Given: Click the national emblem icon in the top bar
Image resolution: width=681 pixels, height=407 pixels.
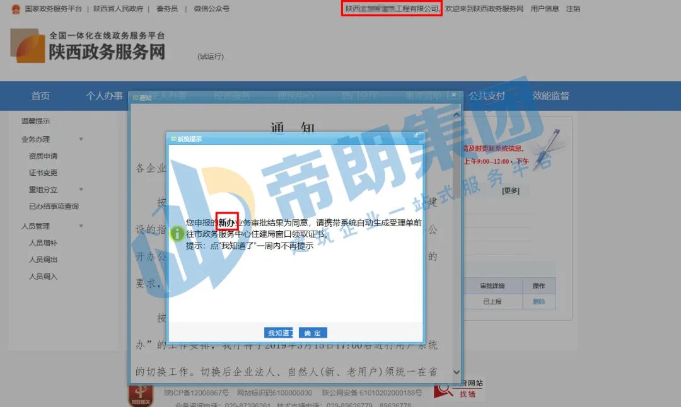Looking at the screenshot, I should tap(16, 9).
